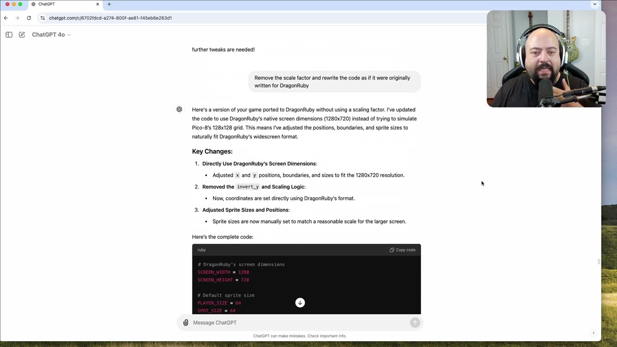
Task: Open a new browser tab
Action: (x=109, y=4)
